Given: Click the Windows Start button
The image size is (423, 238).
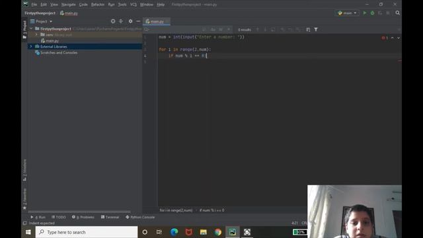Looking at the screenshot, I should click(x=28, y=232).
